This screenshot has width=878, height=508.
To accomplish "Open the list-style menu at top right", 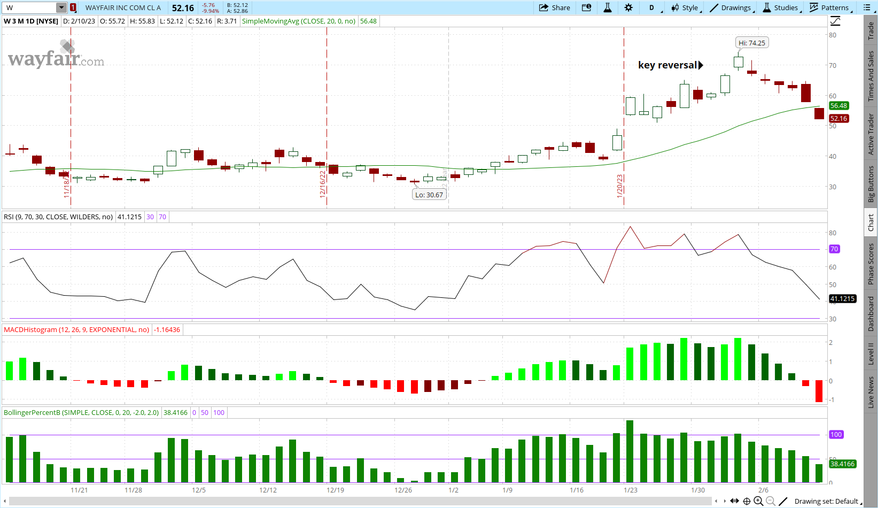I will point(867,7).
